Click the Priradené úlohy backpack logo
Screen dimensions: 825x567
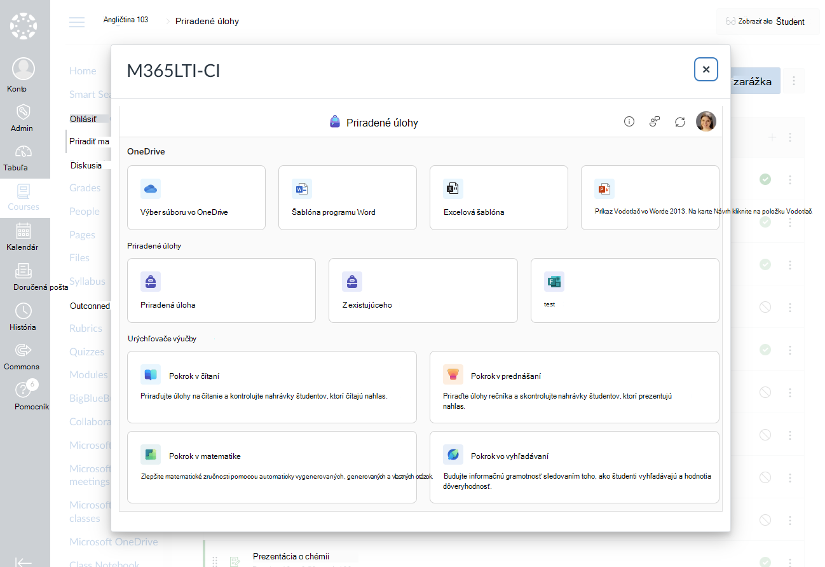pyautogui.click(x=335, y=121)
